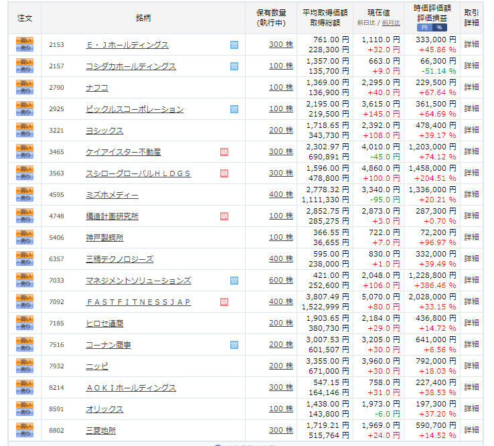Click the 売り sell button for 7932 ニッピ
The width and height of the screenshot is (494, 446).
(x=25, y=370)
